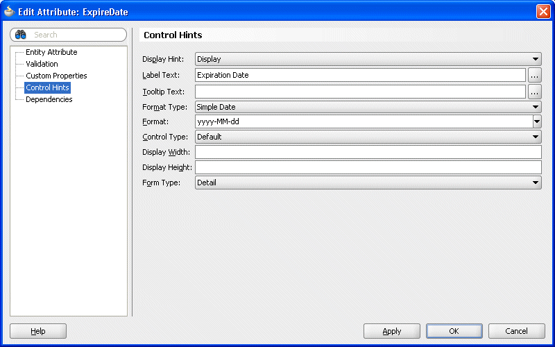555x347 pixels.
Task: Click the coffee cup title bar icon
Action: click(x=9, y=12)
